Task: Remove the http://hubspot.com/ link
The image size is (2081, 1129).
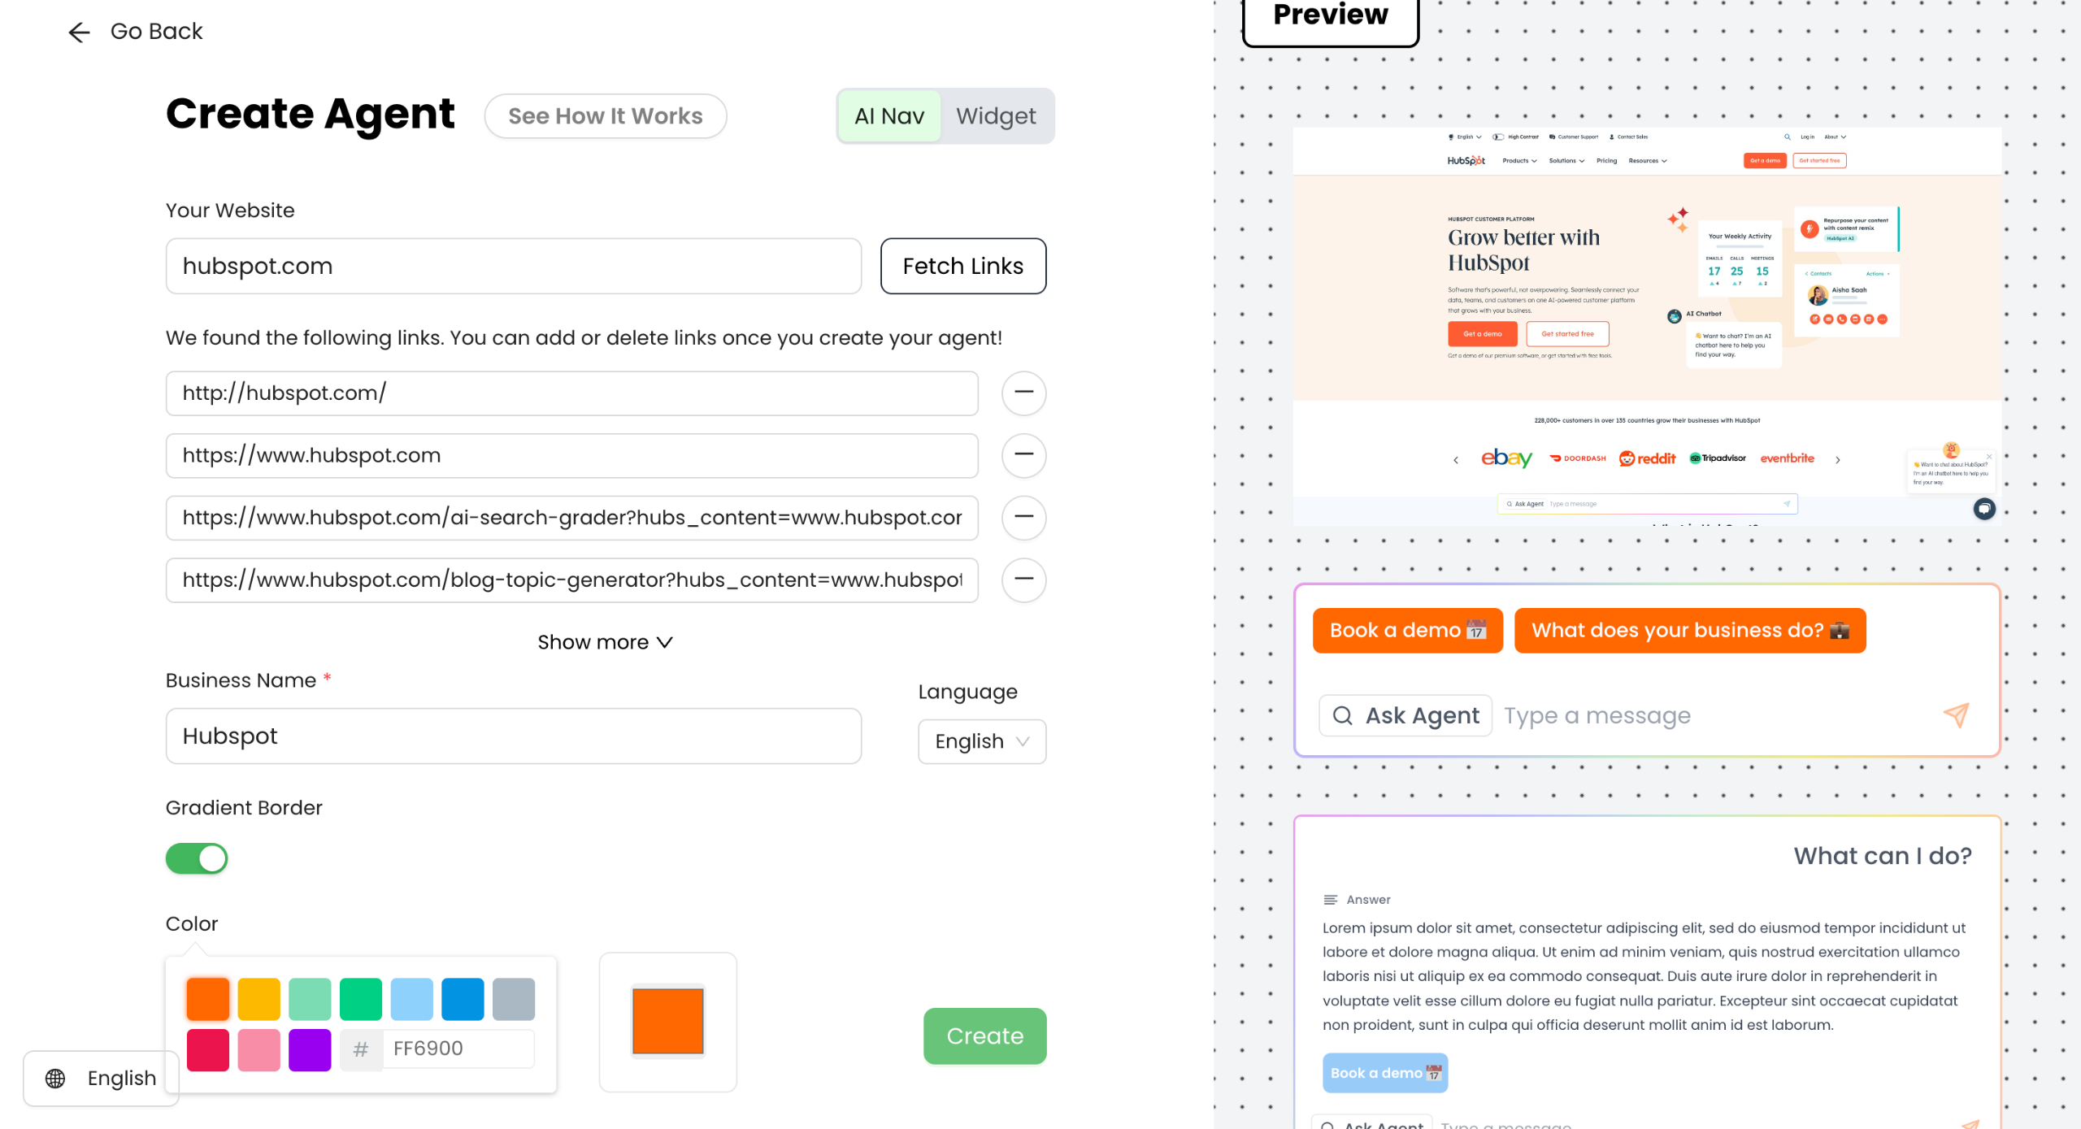Action: point(1023,393)
